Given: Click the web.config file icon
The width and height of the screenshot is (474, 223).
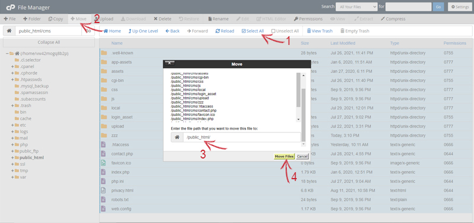Looking at the screenshot, I should (x=103, y=209).
